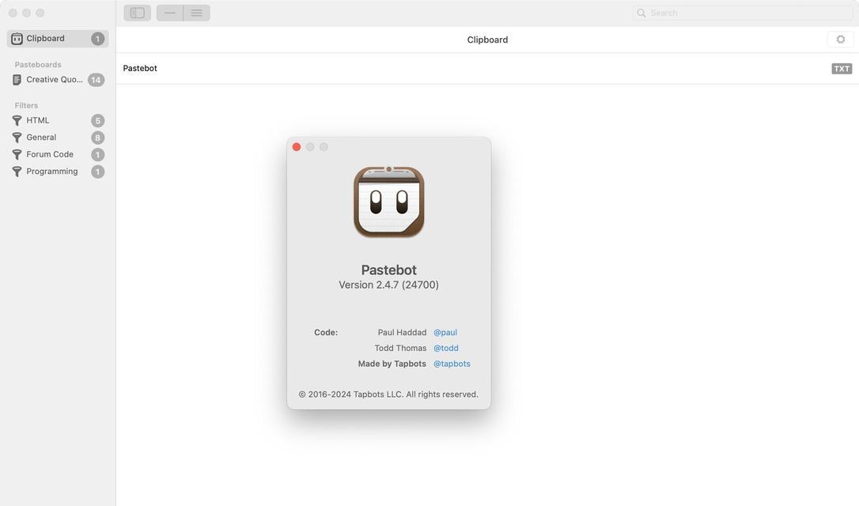Select the Programming filter
Viewport: 859px width, 506px height.
click(x=58, y=171)
